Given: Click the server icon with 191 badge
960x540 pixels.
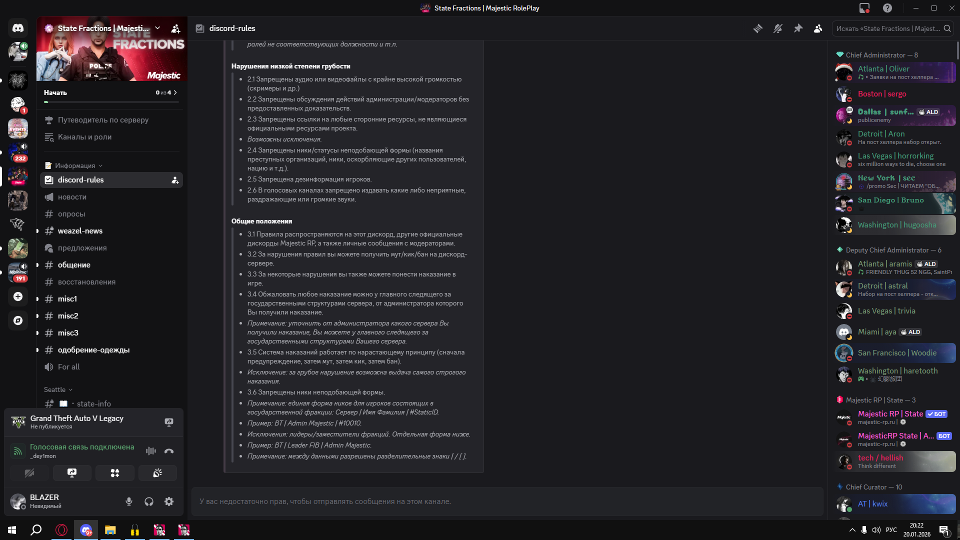Looking at the screenshot, I should 18,272.
